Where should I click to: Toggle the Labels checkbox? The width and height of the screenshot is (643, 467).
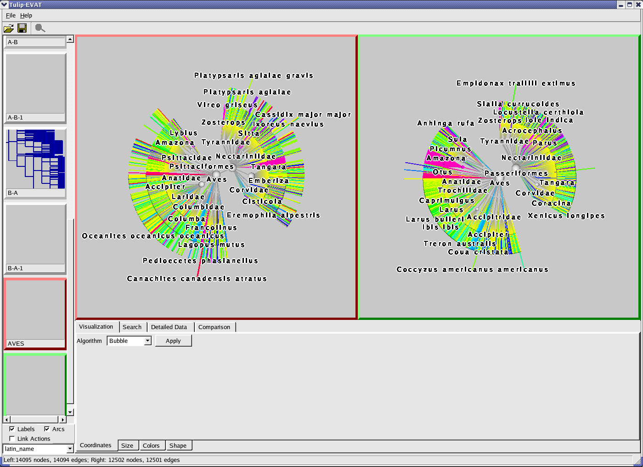click(x=12, y=429)
